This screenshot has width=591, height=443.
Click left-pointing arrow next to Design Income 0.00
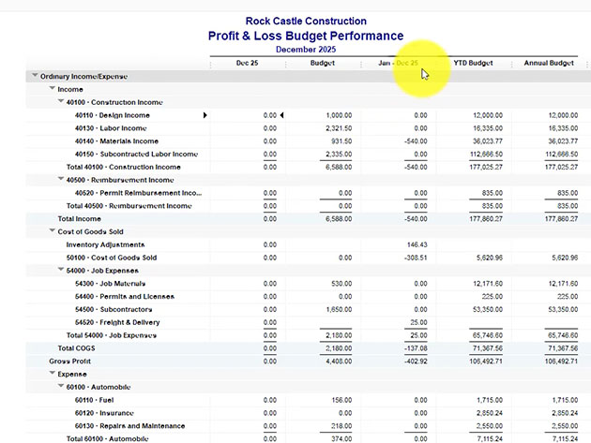pos(282,115)
